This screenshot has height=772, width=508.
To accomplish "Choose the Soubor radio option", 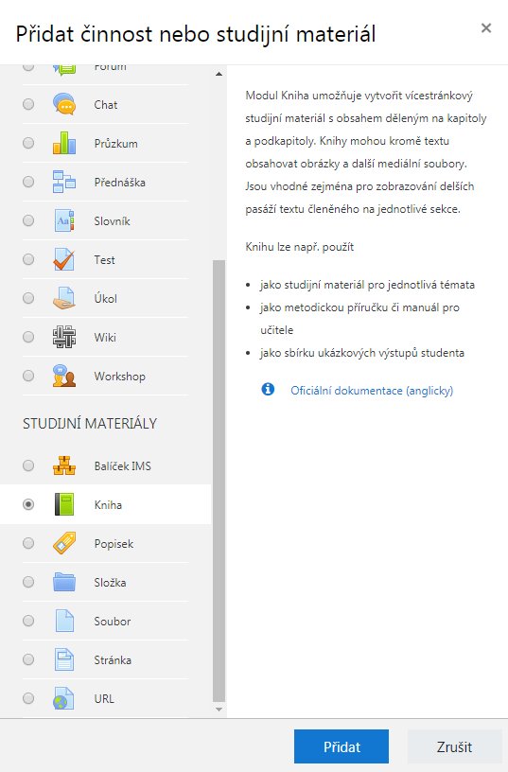I will pos(28,621).
